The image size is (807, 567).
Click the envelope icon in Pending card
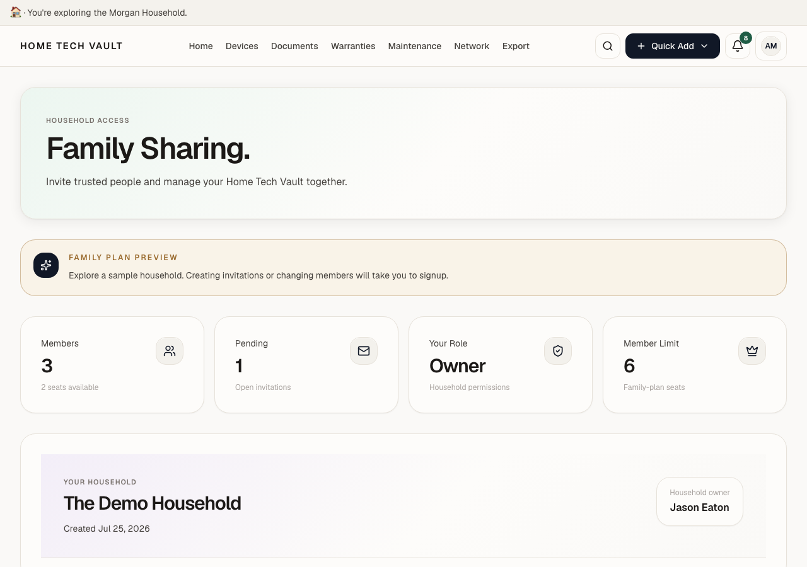click(364, 351)
